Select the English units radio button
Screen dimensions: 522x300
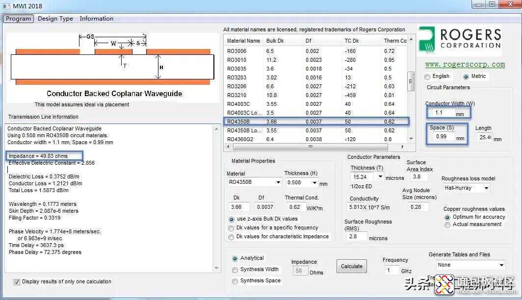pos(427,77)
